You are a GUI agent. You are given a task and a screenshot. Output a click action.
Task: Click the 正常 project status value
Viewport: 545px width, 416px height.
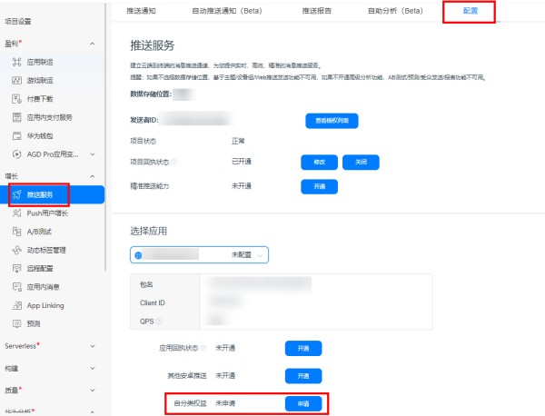pos(238,141)
